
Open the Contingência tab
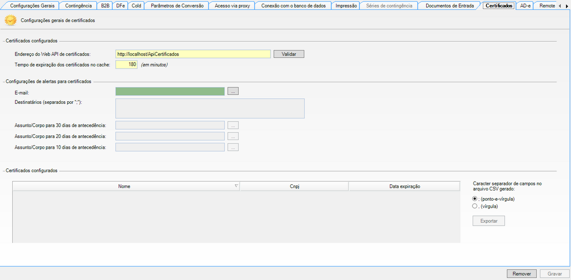79,6
